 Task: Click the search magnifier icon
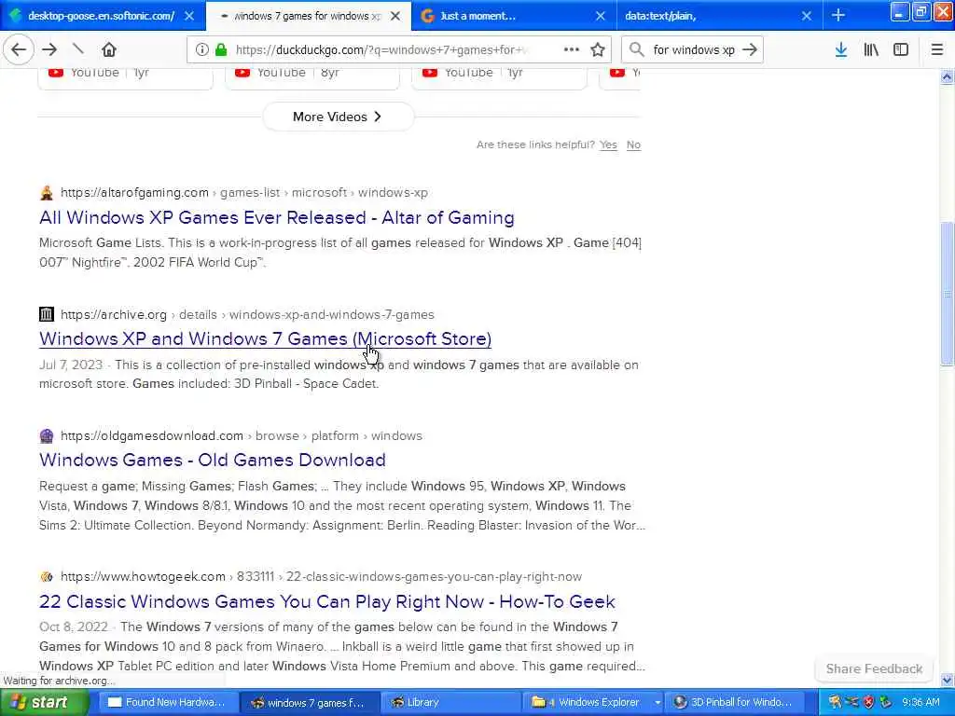tap(636, 50)
